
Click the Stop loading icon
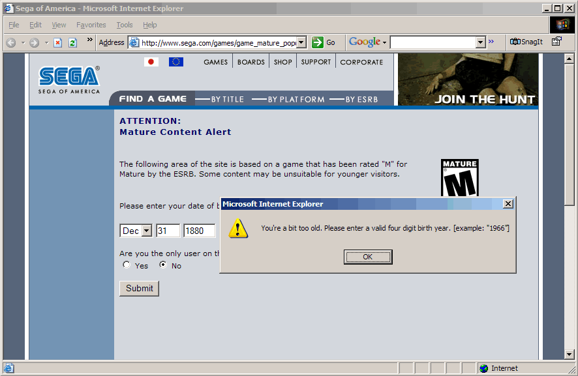[x=58, y=43]
